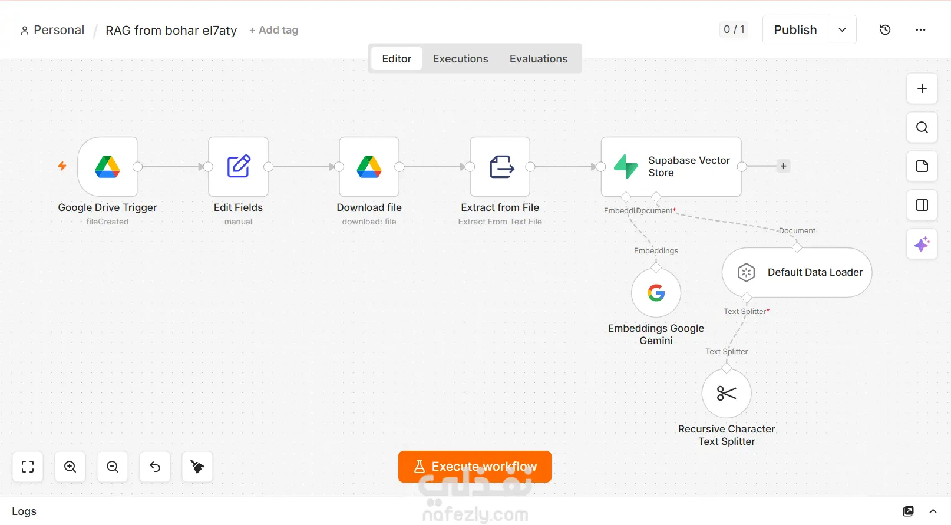Open the Edit Fields node

coord(238,167)
